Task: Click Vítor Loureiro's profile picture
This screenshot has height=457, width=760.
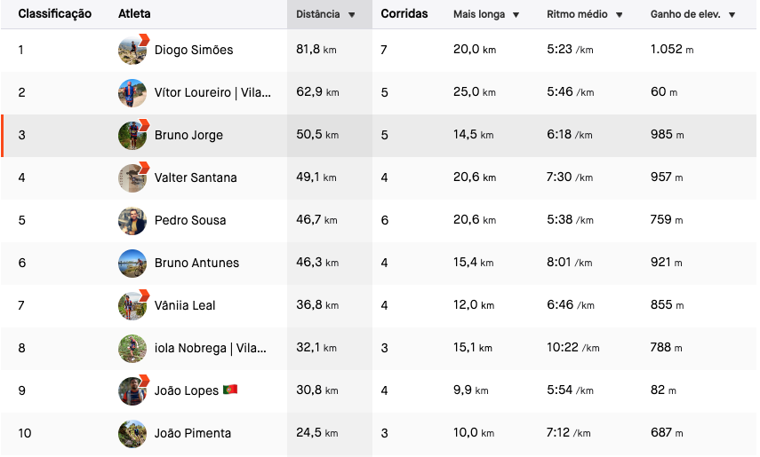Action: pyautogui.click(x=132, y=92)
